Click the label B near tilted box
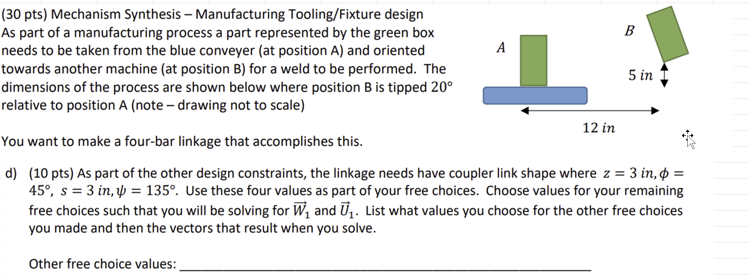 [629, 31]
